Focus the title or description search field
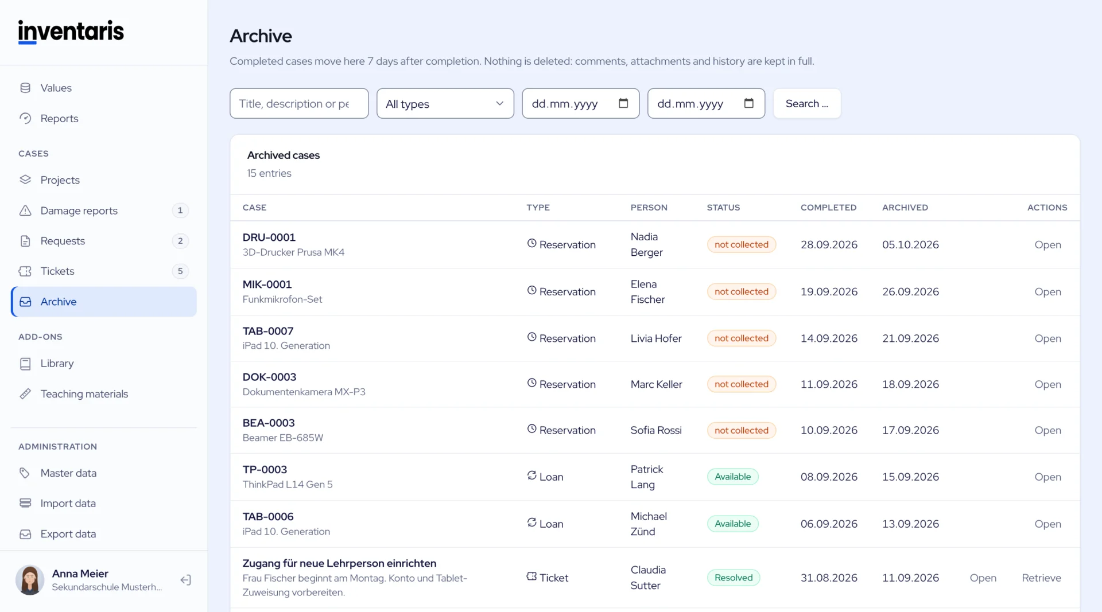1102x612 pixels. [299, 103]
